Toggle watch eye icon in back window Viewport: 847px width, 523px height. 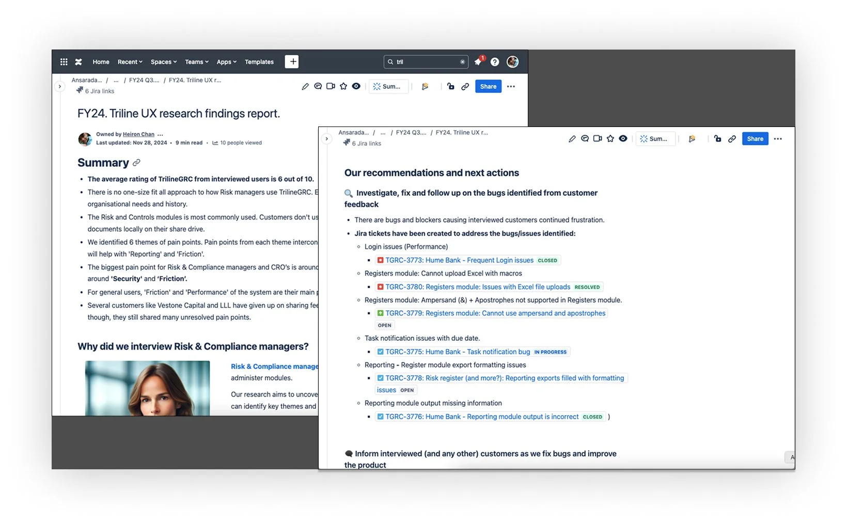click(x=356, y=86)
